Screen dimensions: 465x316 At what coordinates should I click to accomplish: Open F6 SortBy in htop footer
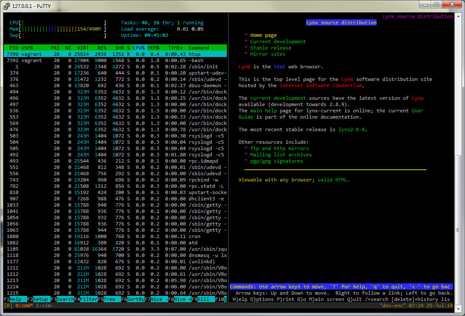[x=132, y=299]
